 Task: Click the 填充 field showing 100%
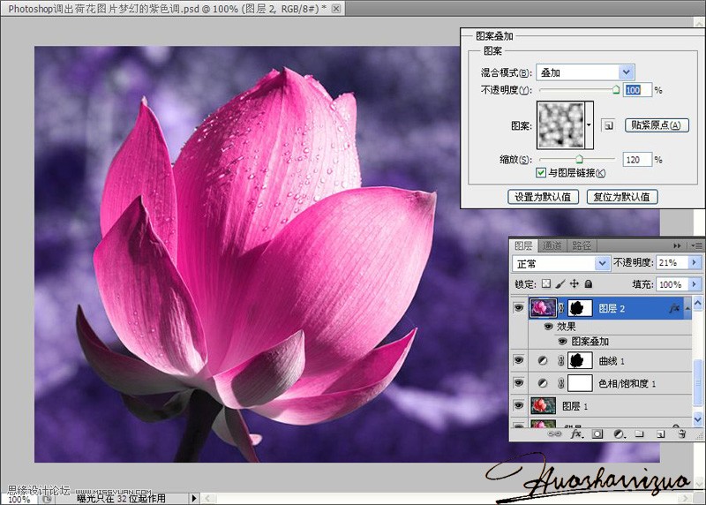(672, 283)
